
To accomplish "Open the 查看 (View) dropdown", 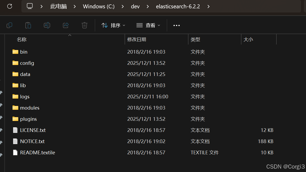I will pos(148,25).
